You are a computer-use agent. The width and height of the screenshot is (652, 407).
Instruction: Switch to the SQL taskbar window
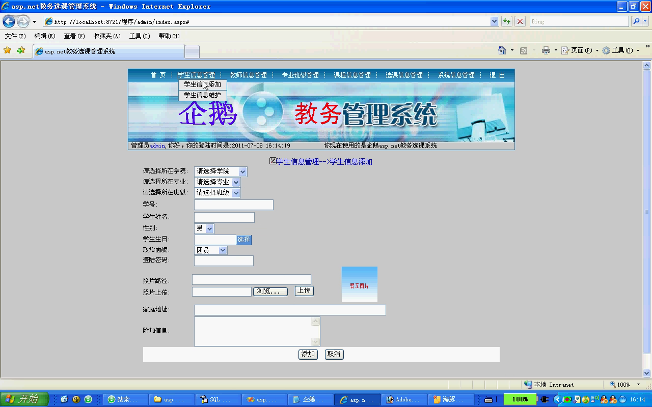(x=219, y=399)
